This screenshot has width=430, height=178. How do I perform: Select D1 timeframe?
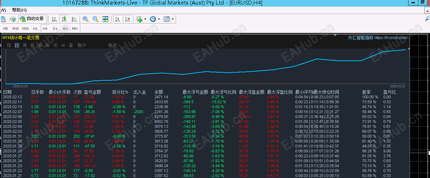[55, 28]
